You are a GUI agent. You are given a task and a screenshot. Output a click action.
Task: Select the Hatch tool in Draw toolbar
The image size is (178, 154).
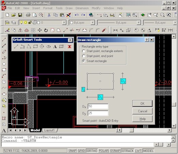pos(4,118)
